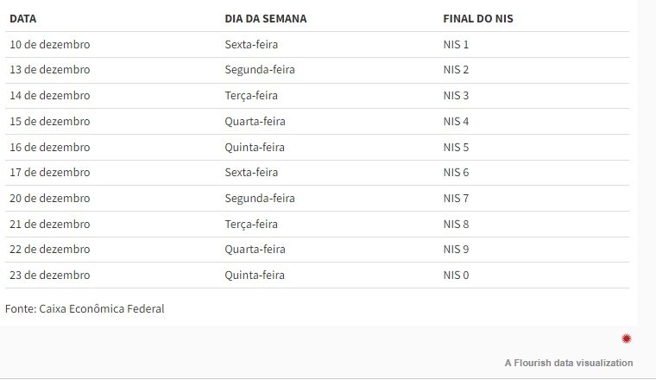Click the DATA column header
This screenshot has width=656, height=380.
coord(23,18)
